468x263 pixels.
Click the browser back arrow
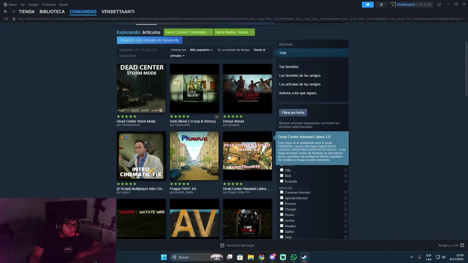tap(5, 12)
